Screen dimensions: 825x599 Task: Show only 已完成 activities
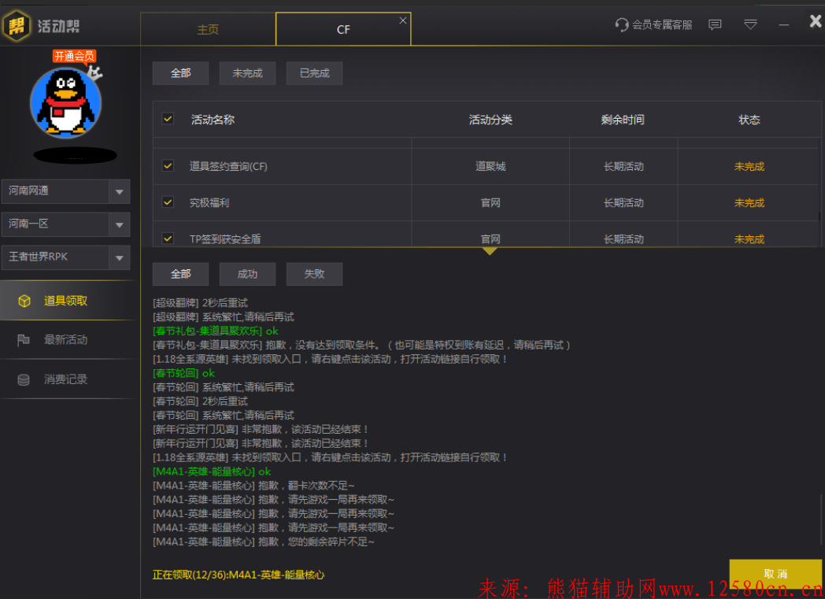[x=314, y=72]
